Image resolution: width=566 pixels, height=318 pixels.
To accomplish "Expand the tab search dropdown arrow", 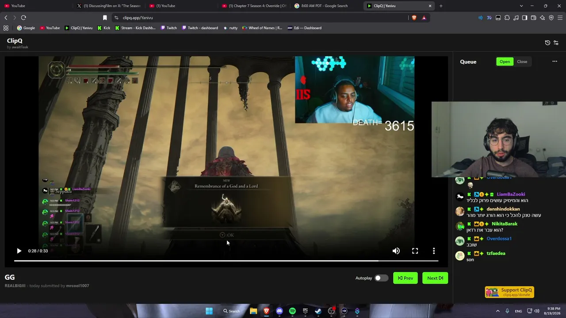I will point(521,6).
